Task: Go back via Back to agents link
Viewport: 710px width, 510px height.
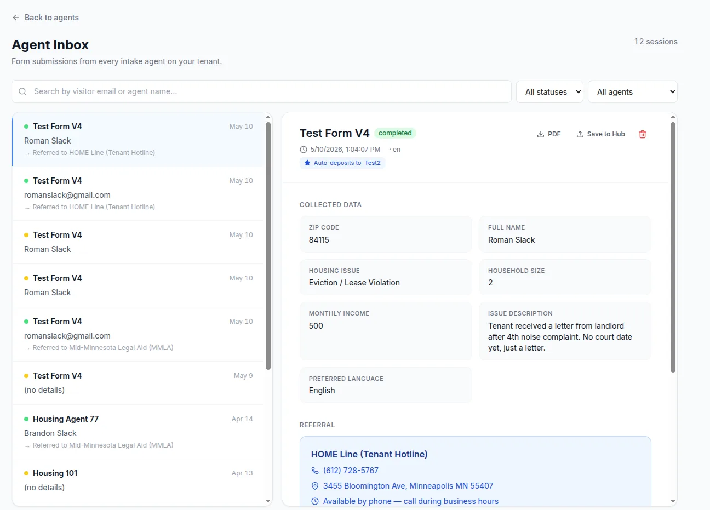Action: tap(45, 18)
